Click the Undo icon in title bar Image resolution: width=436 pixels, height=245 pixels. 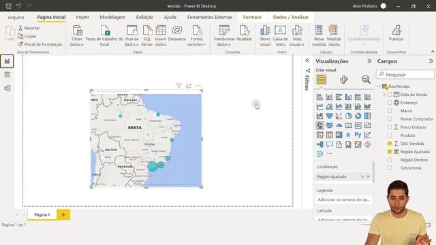[x=18, y=6]
